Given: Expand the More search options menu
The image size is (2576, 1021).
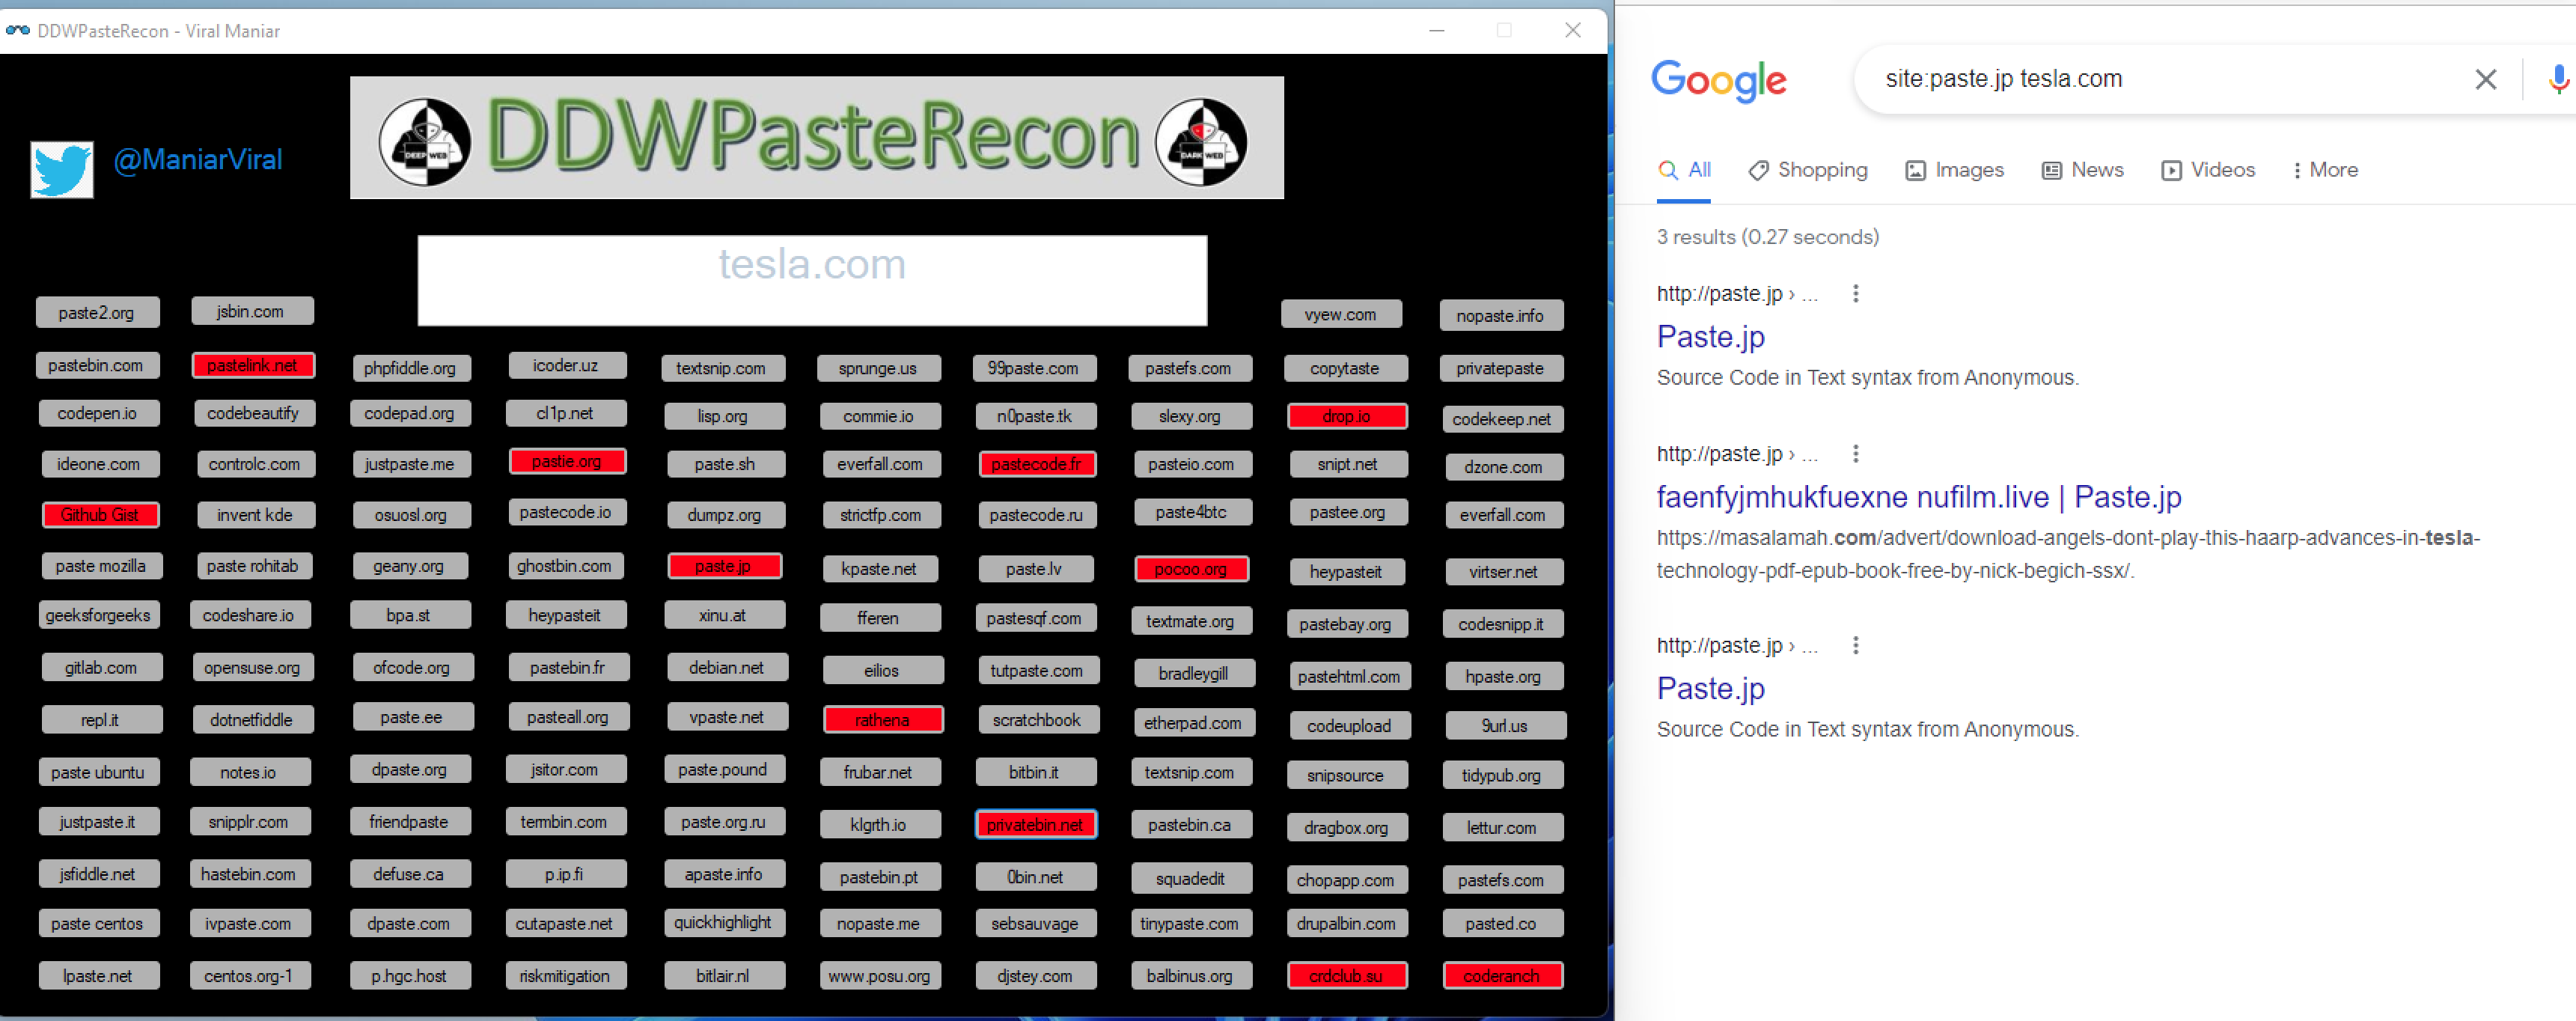Looking at the screenshot, I should click(x=2325, y=170).
